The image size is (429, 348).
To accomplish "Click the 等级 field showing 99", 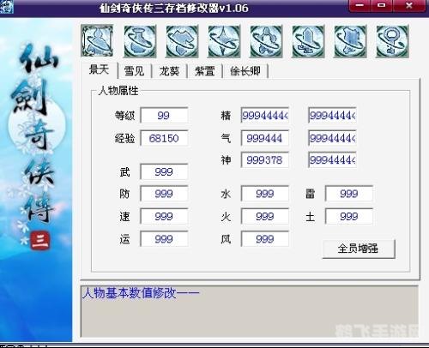I will 164,116.
